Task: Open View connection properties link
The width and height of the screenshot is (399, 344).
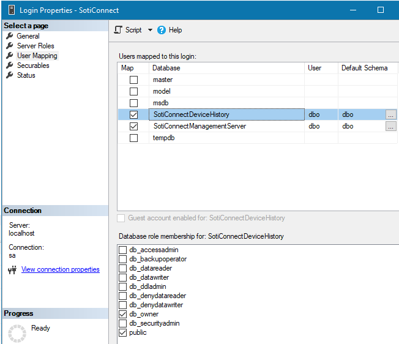Action: pyautogui.click(x=61, y=269)
